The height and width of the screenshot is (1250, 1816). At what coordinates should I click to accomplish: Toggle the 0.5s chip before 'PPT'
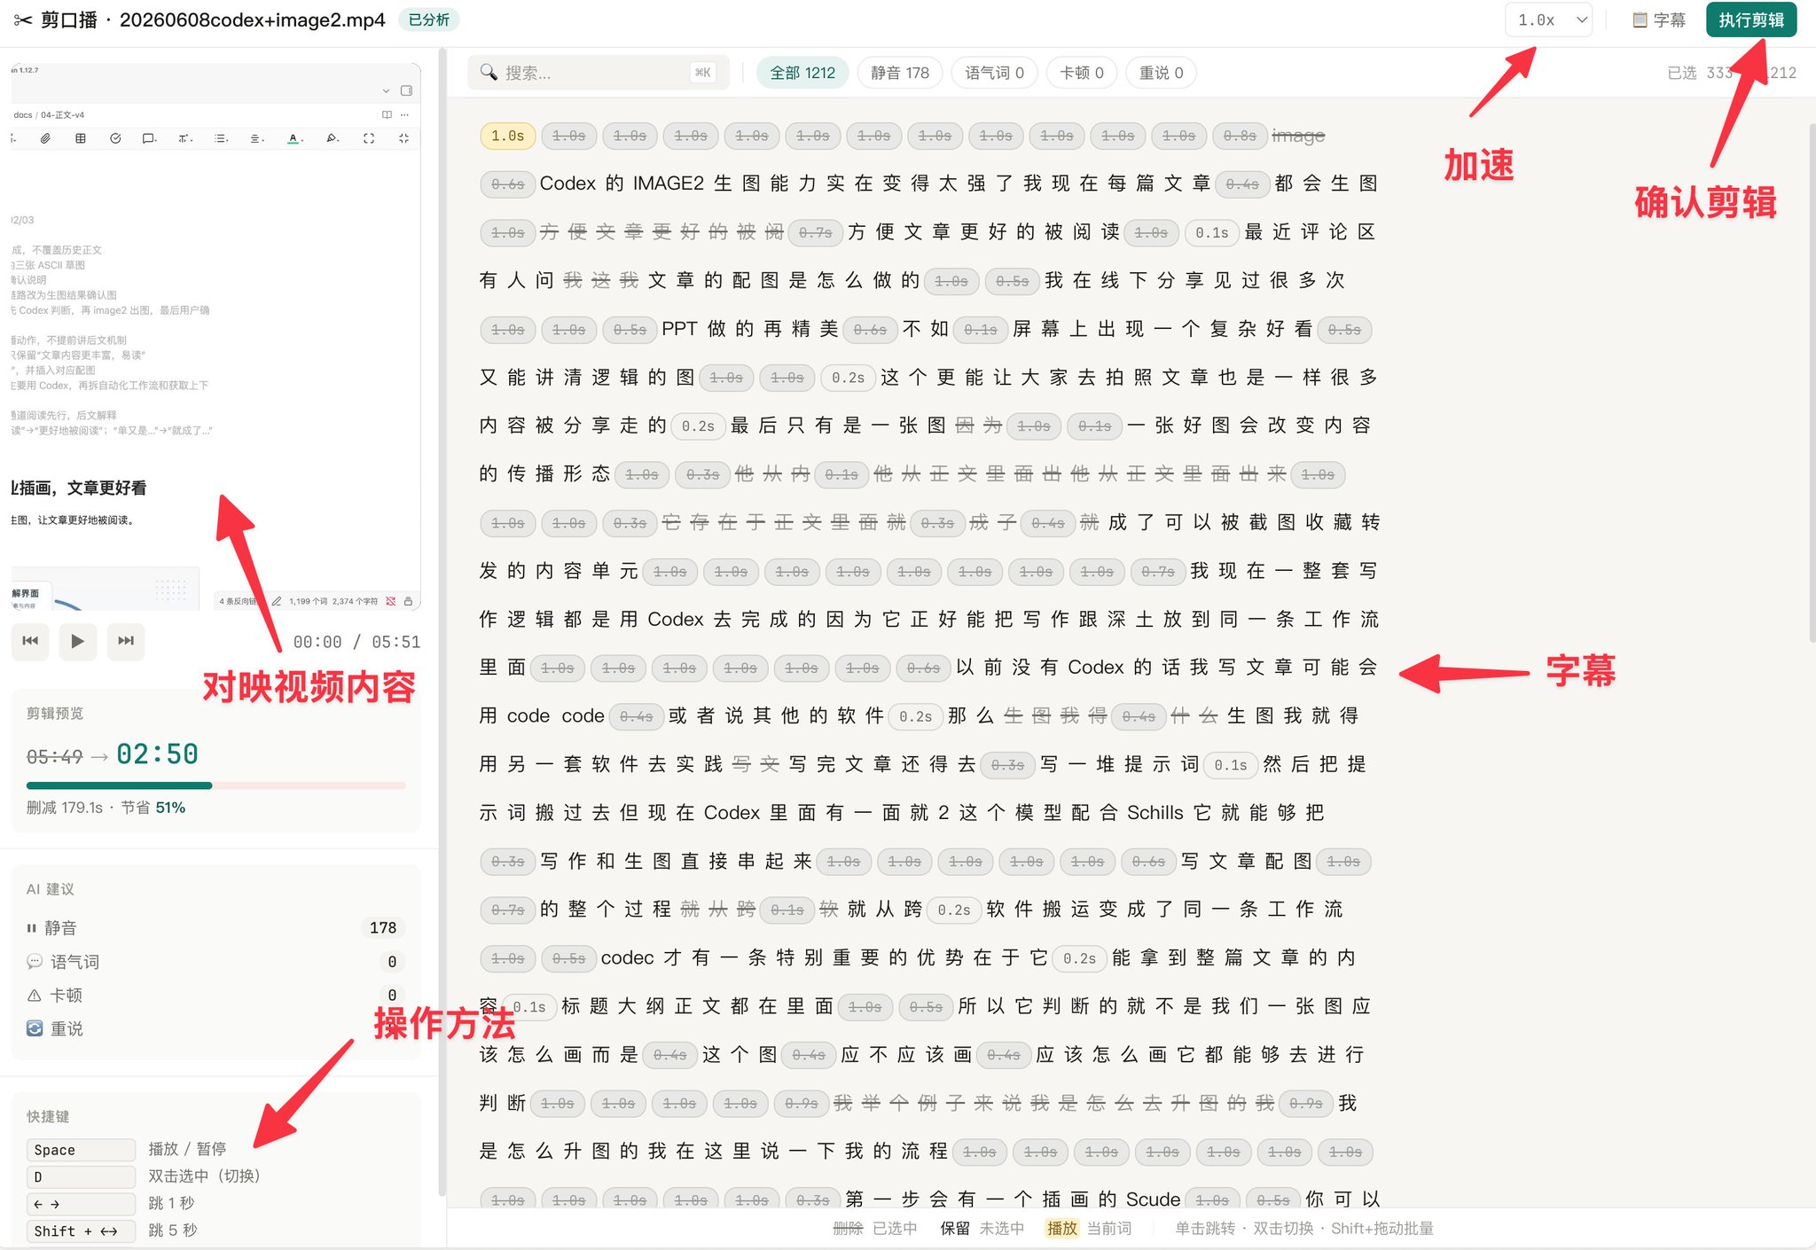(x=630, y=329)
